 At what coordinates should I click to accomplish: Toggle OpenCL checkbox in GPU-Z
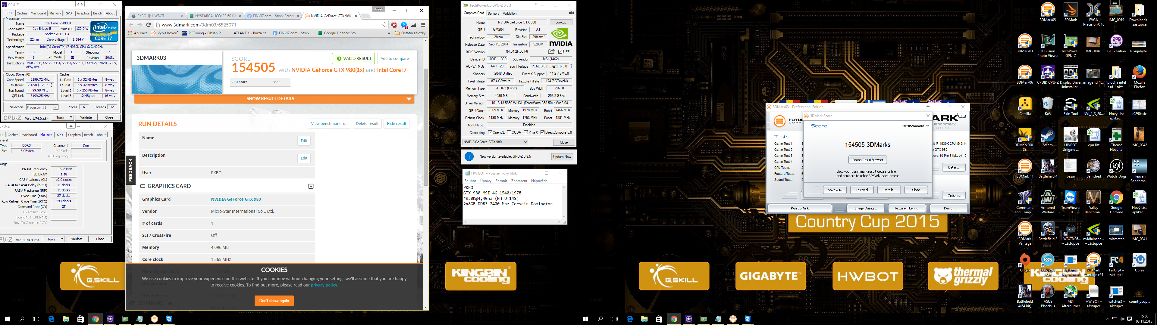point(490,132)
